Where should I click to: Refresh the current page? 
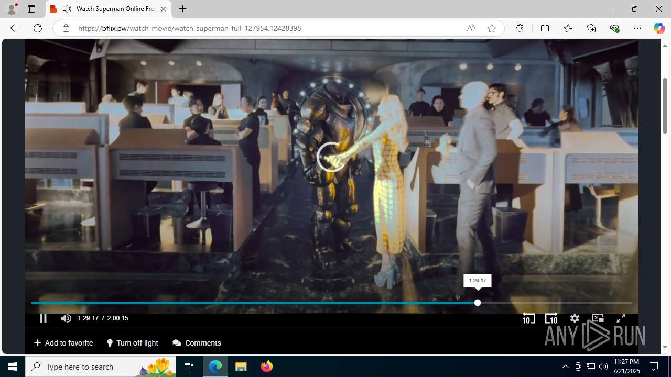tap(38, 28)
